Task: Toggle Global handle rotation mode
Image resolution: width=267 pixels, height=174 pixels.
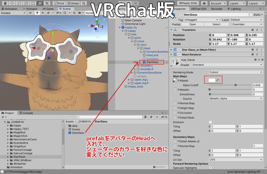Action: tap(73, 3)
